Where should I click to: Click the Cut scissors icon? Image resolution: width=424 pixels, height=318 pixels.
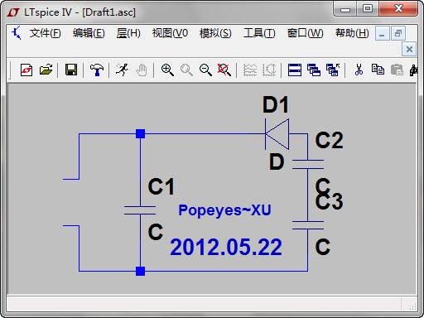tap(359, 70)
